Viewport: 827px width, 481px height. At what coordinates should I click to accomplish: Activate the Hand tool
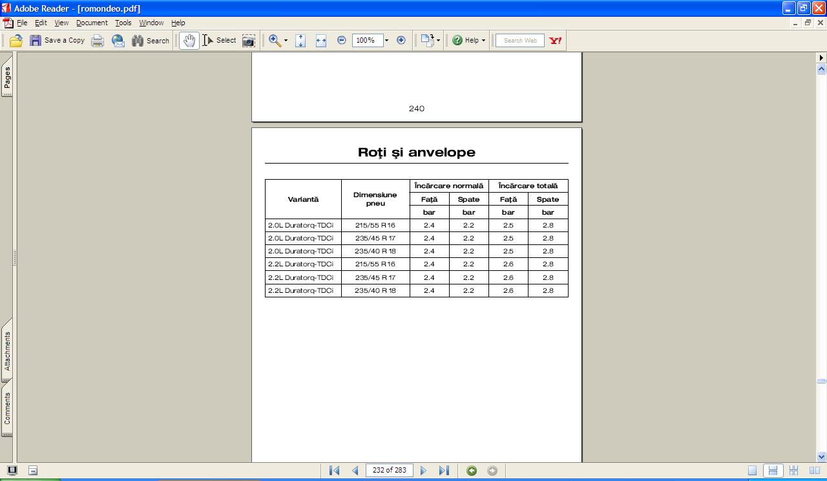point(189,41)
